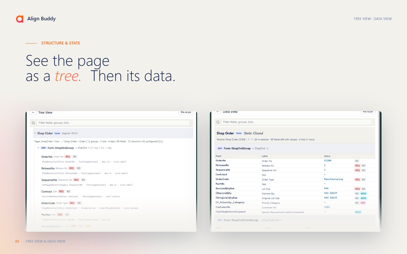Click the Angular 19.2.4 version text
The image size is (407, 254).
[70, 133]
